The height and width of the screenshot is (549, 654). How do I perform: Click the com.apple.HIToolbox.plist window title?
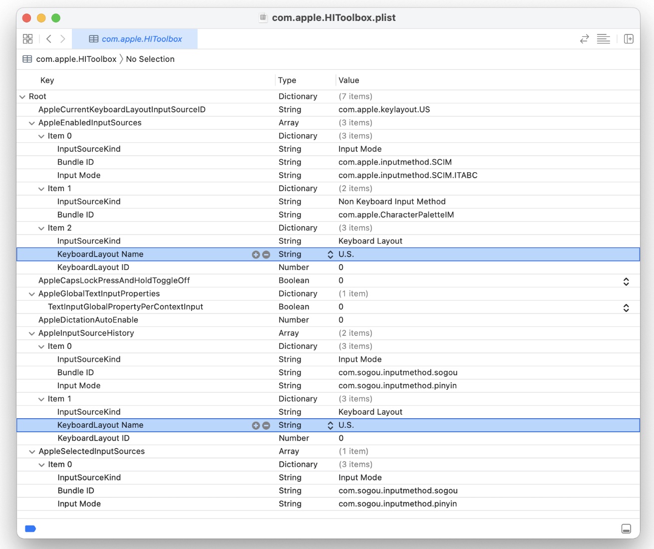[x=333, y=18]
